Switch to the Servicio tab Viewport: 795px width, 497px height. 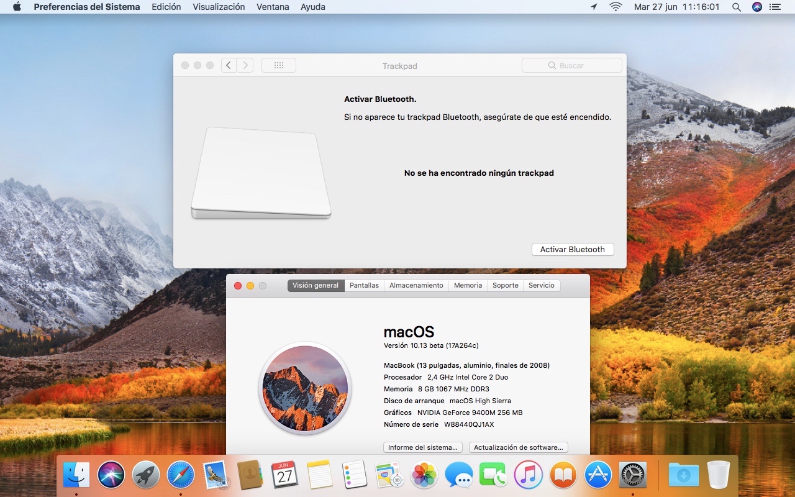coord(542,285)
